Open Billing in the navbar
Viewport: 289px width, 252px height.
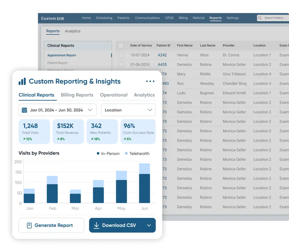point(183,18)
